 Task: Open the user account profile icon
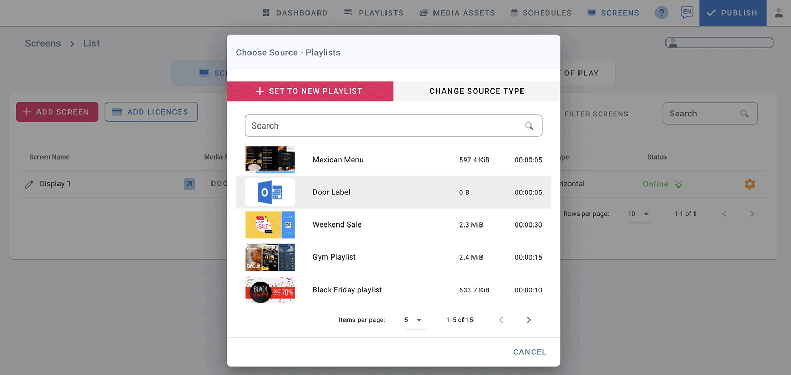[778, 13]
